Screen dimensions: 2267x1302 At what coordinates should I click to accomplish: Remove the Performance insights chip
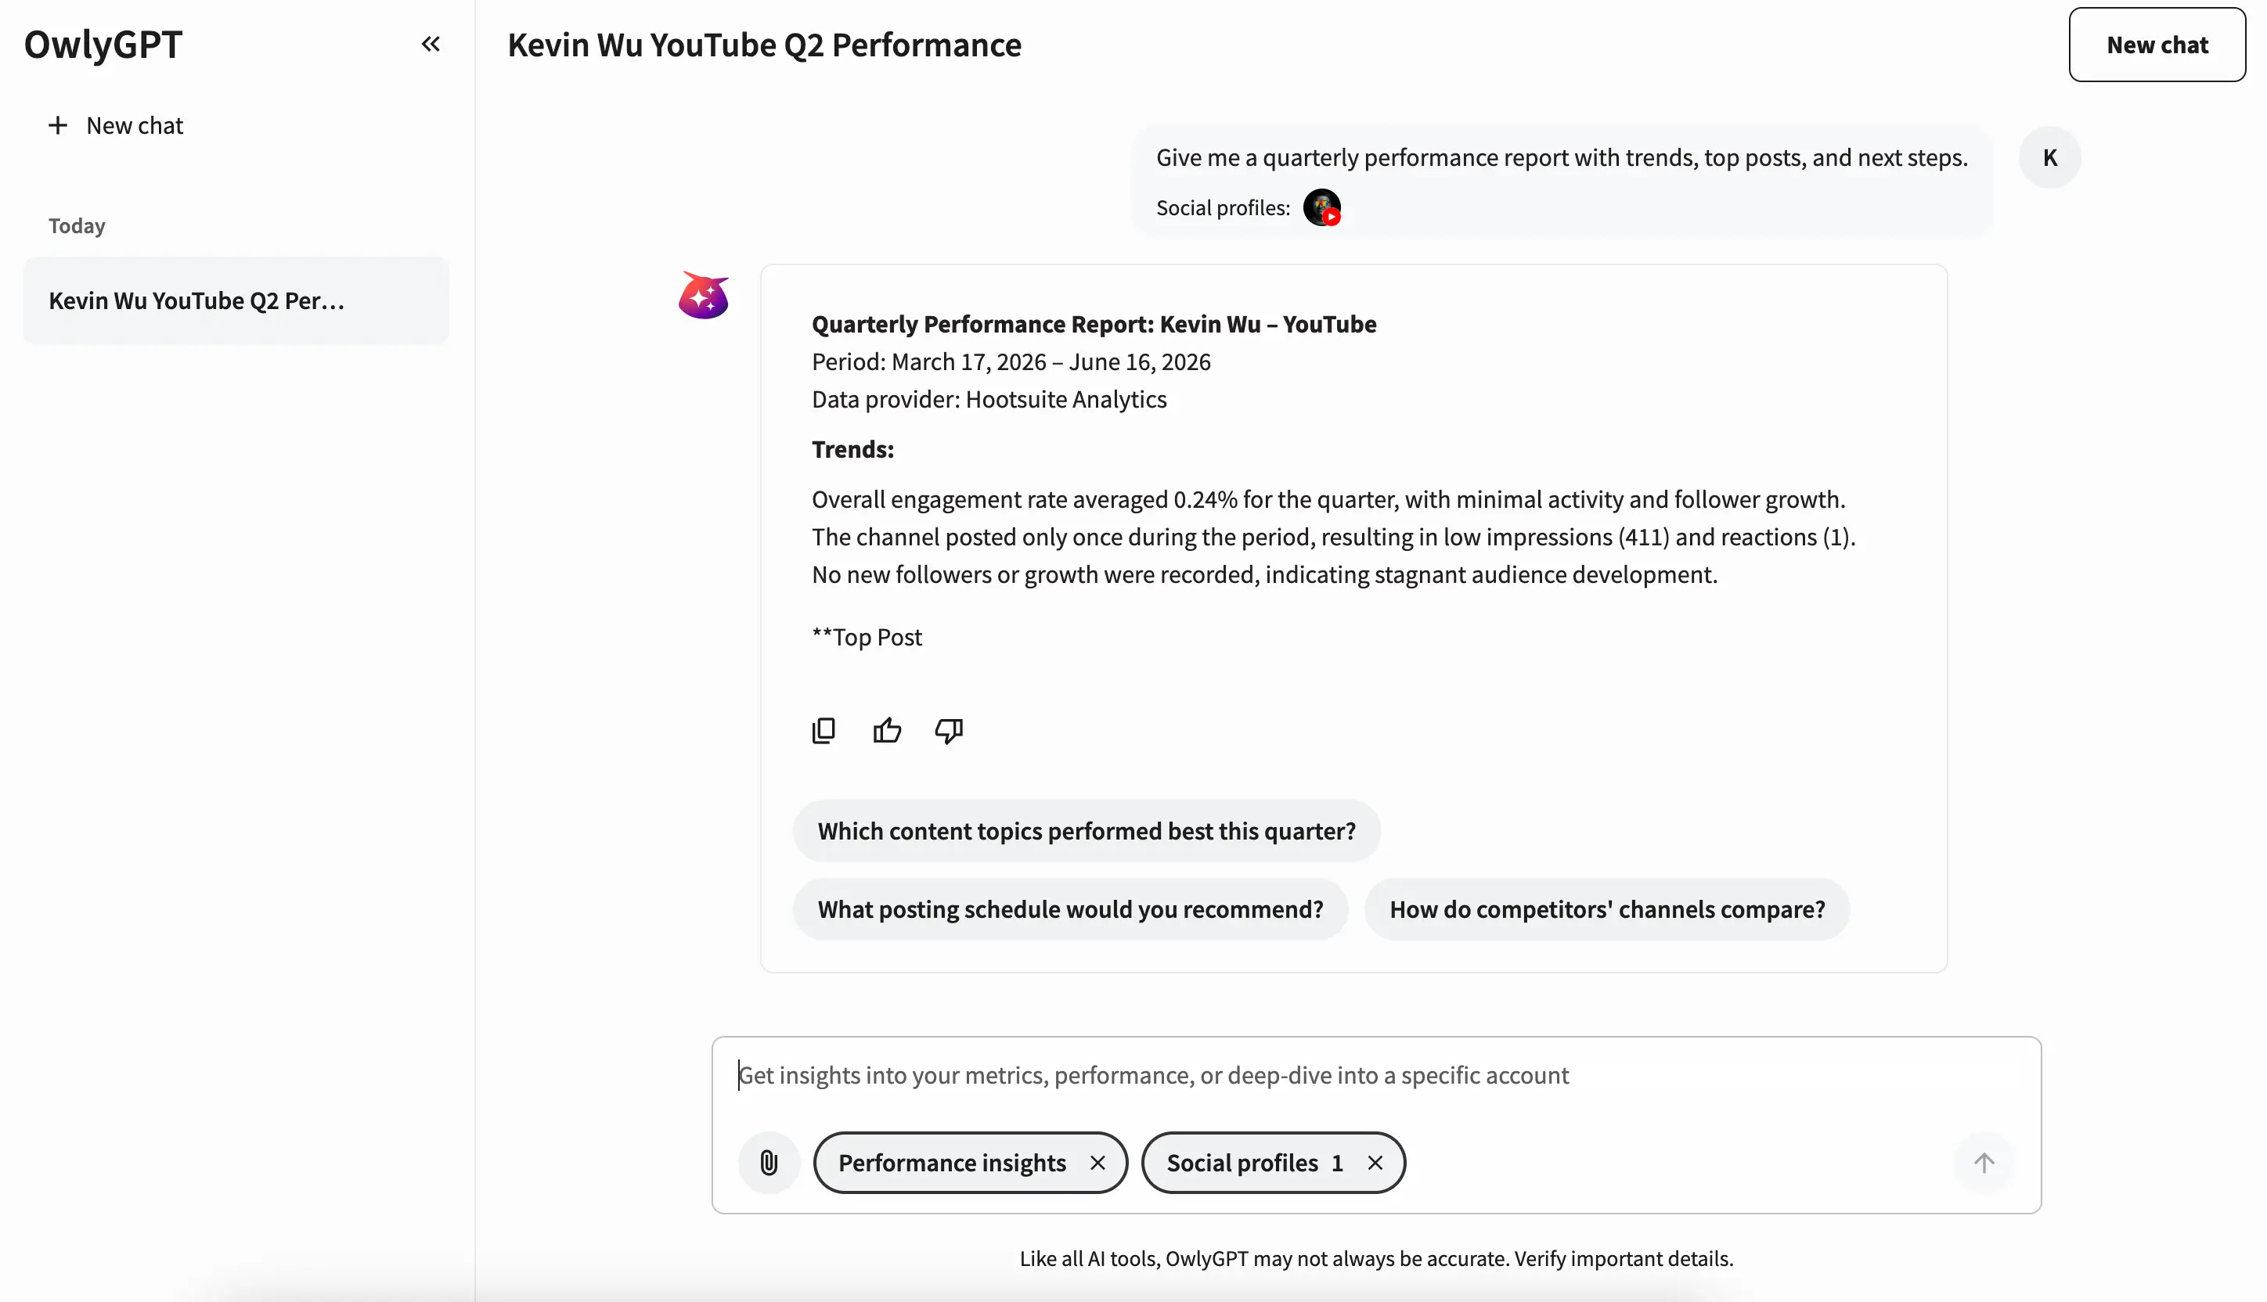click(x=1097, y=1163)
